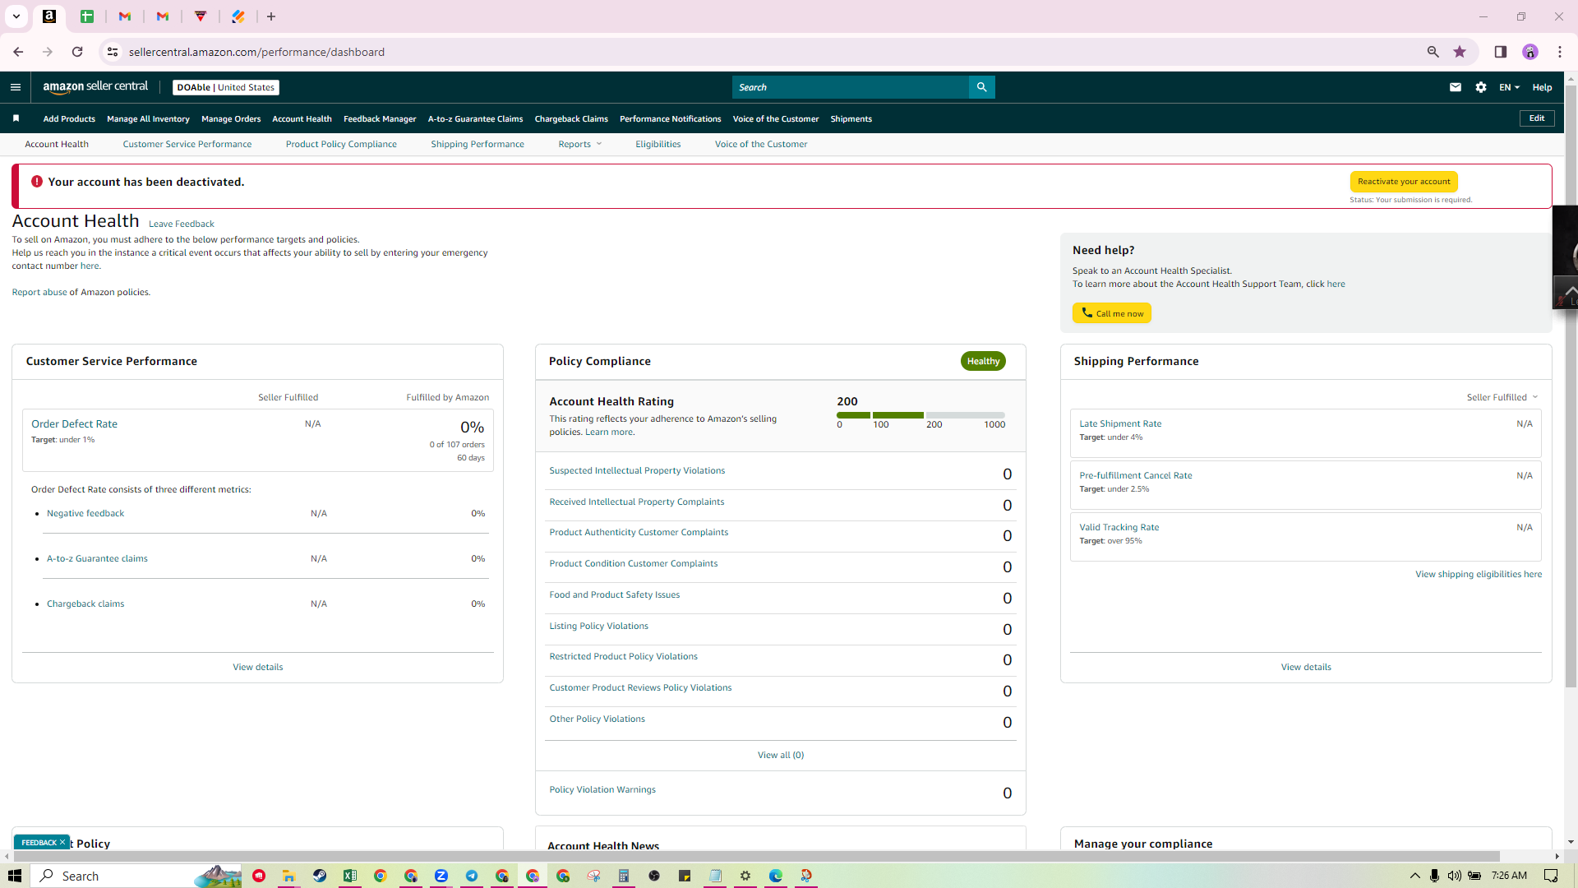Viewport: 1578px width, 888px height.
Task: Open Performance Notifications in the top navigation
Action: tap(671, 118)
